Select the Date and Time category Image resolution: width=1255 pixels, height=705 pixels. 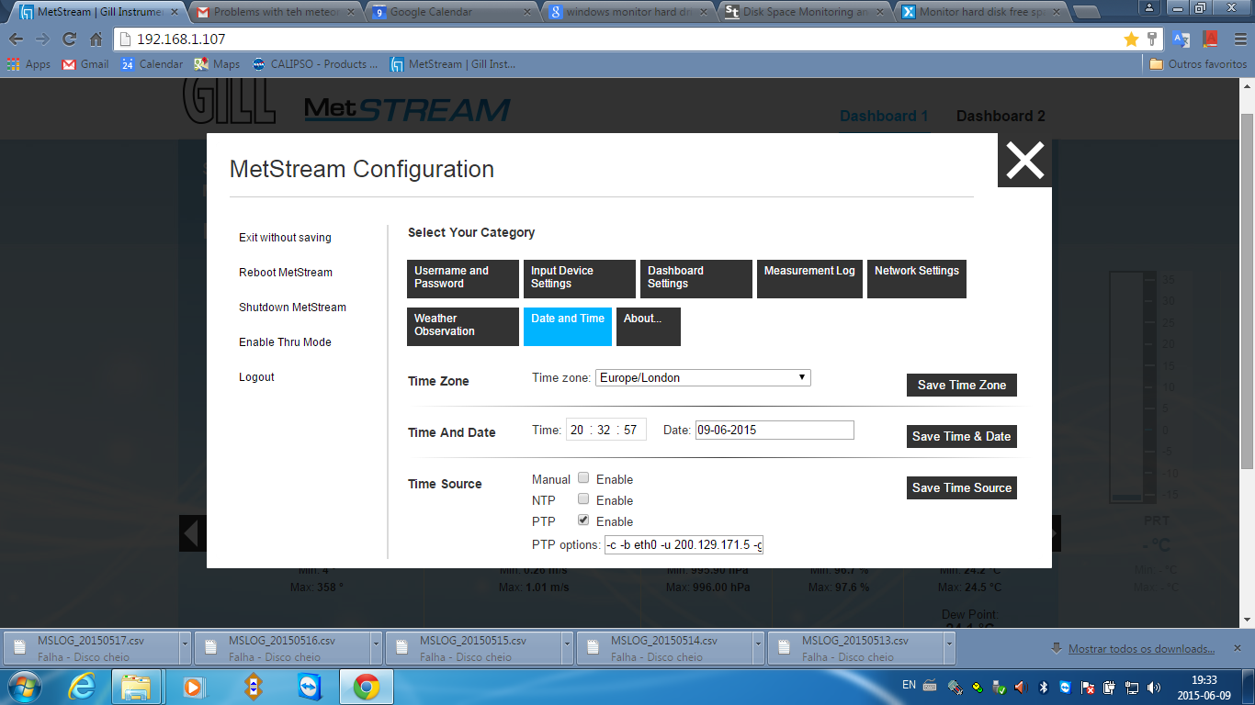568,326
